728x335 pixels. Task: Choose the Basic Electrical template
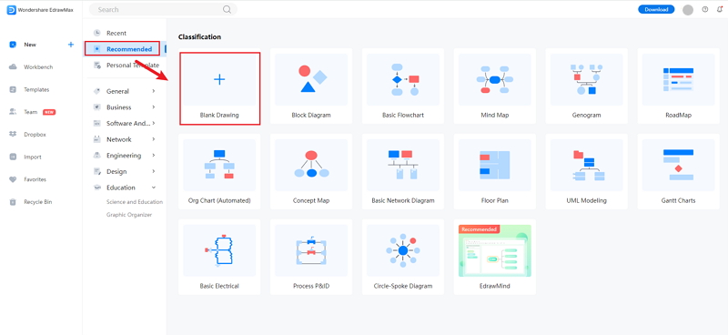[x=219, y=258]
